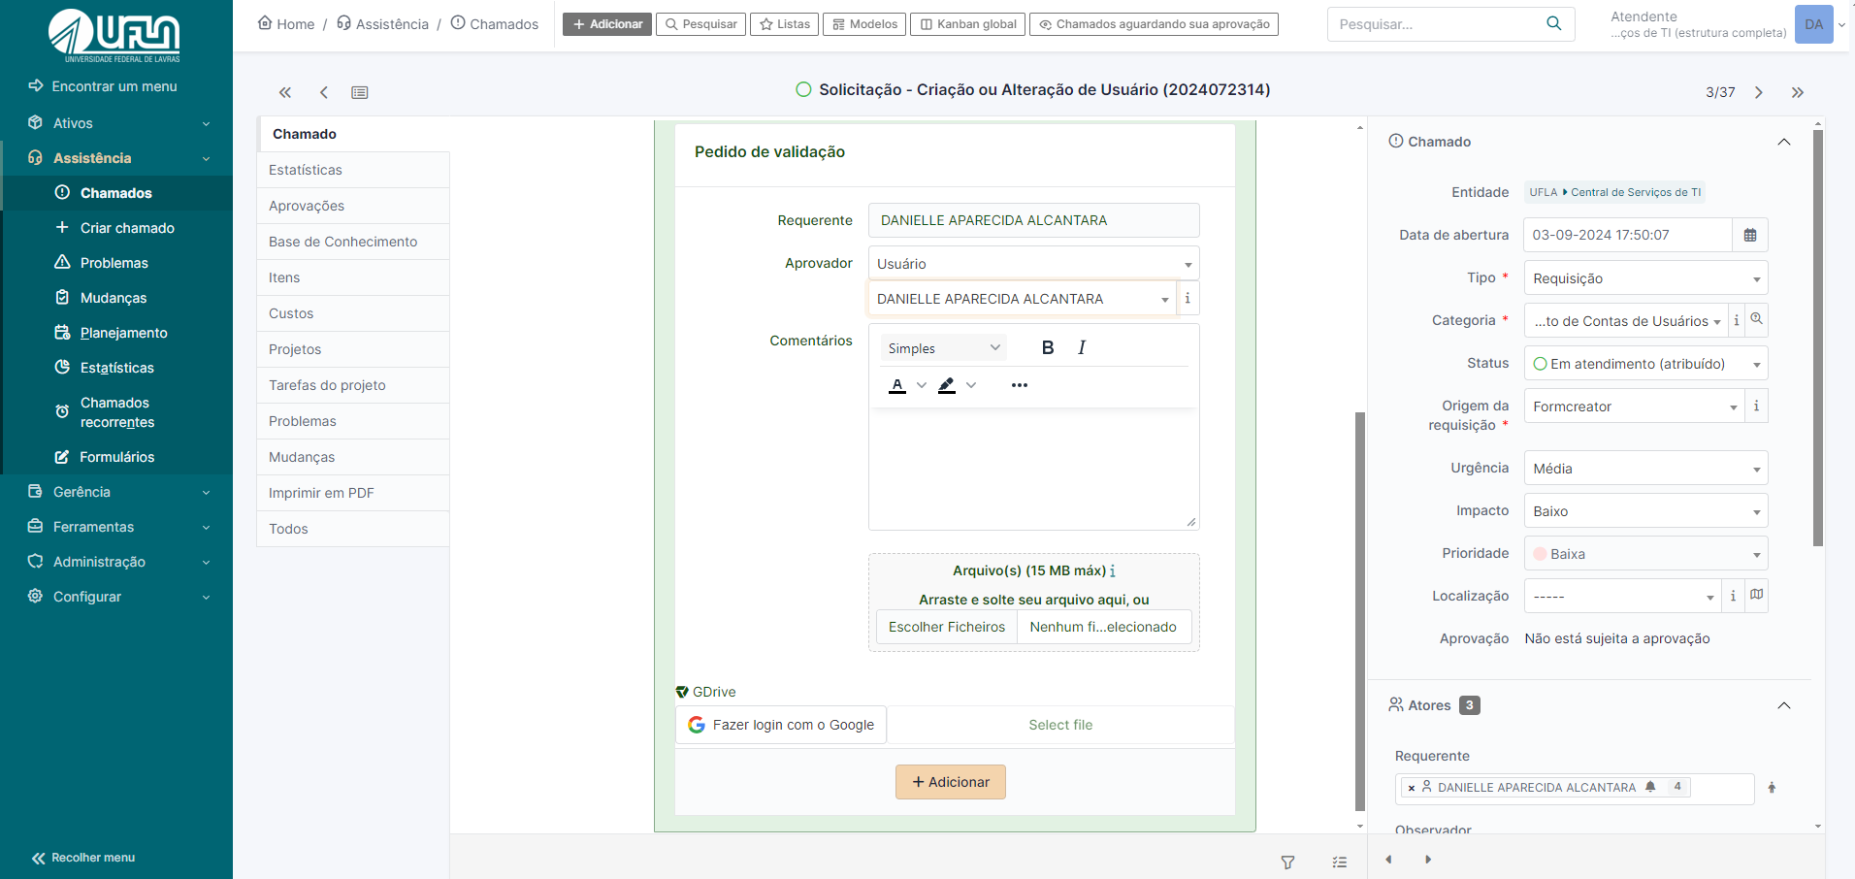Image resolution: width=1855 pixels, height=879 pixels.
Task: Show file upload info icon
Action: 1113,570
